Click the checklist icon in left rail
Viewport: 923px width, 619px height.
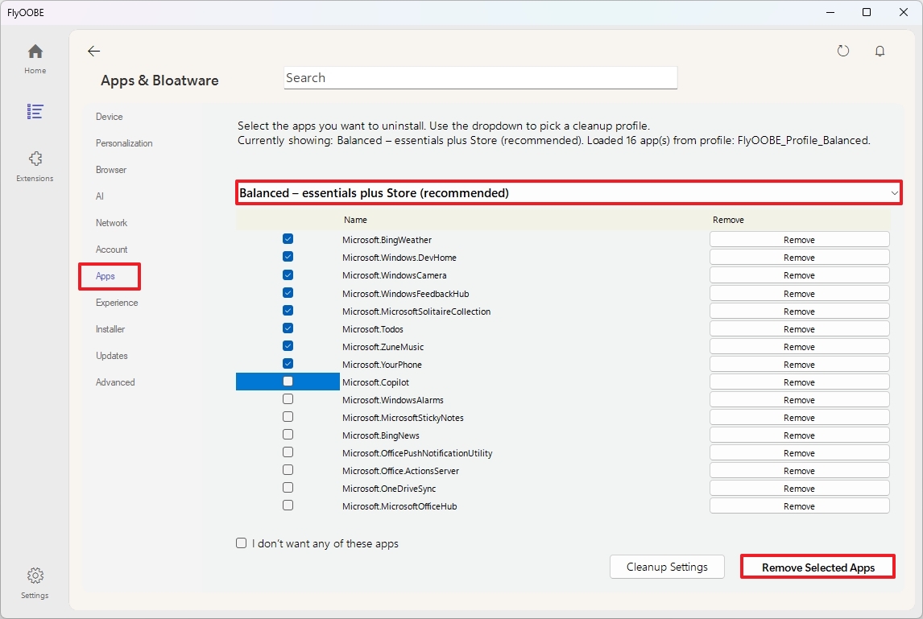[35, 111]
